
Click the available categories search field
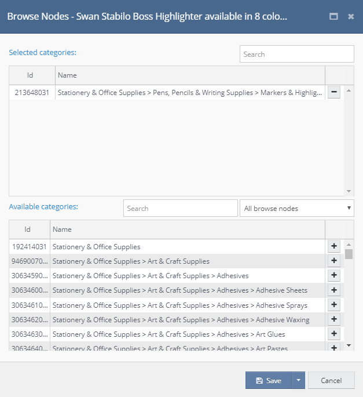tap(180, 208)
